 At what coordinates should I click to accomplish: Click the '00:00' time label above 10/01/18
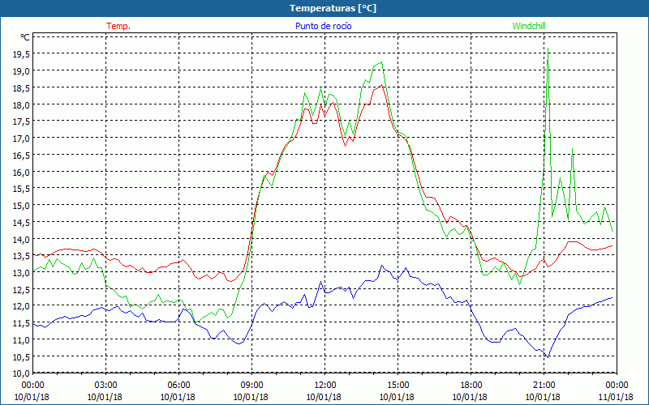click(x=32, y=386)
